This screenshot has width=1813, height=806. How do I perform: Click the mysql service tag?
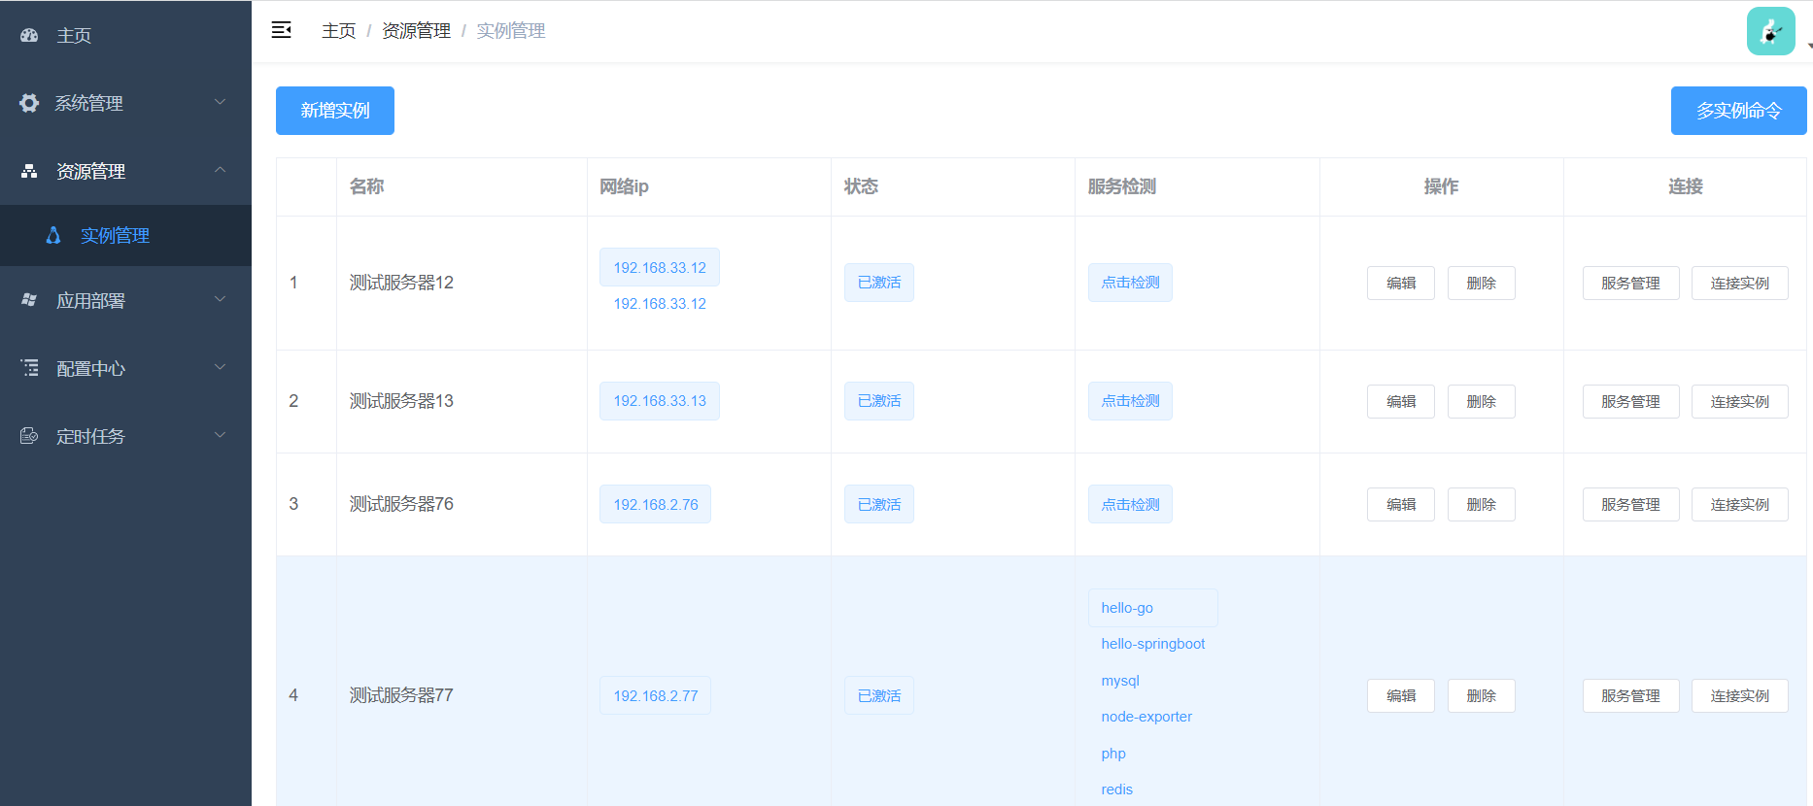click(x=1120, y=681)
